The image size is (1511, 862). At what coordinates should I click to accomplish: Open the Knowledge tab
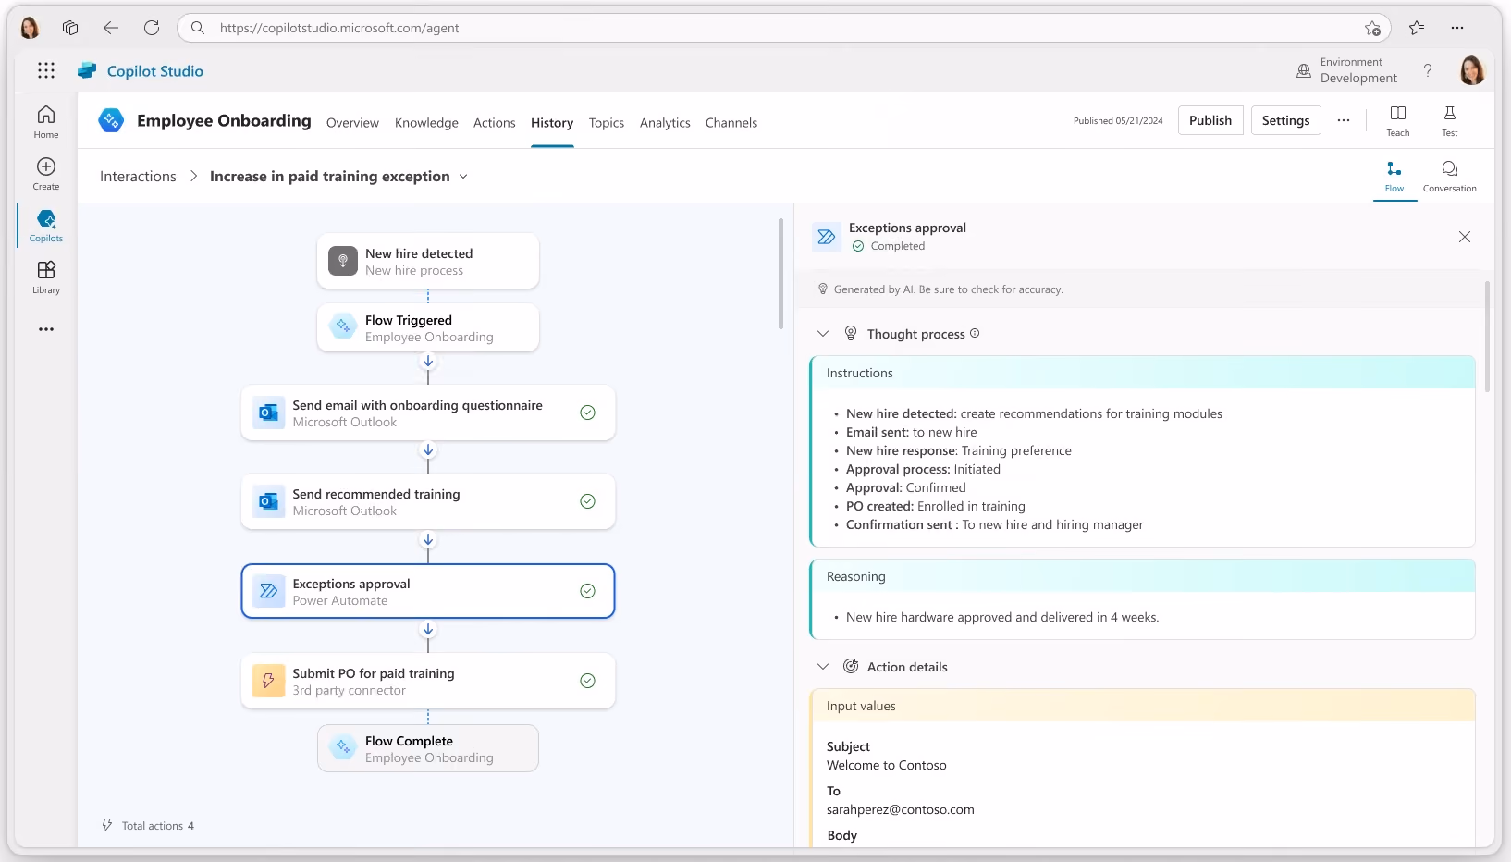[x=426, y=123]
